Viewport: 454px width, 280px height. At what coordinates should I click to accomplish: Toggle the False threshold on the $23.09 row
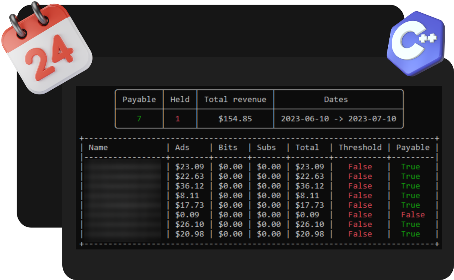[x=360, y=166]
